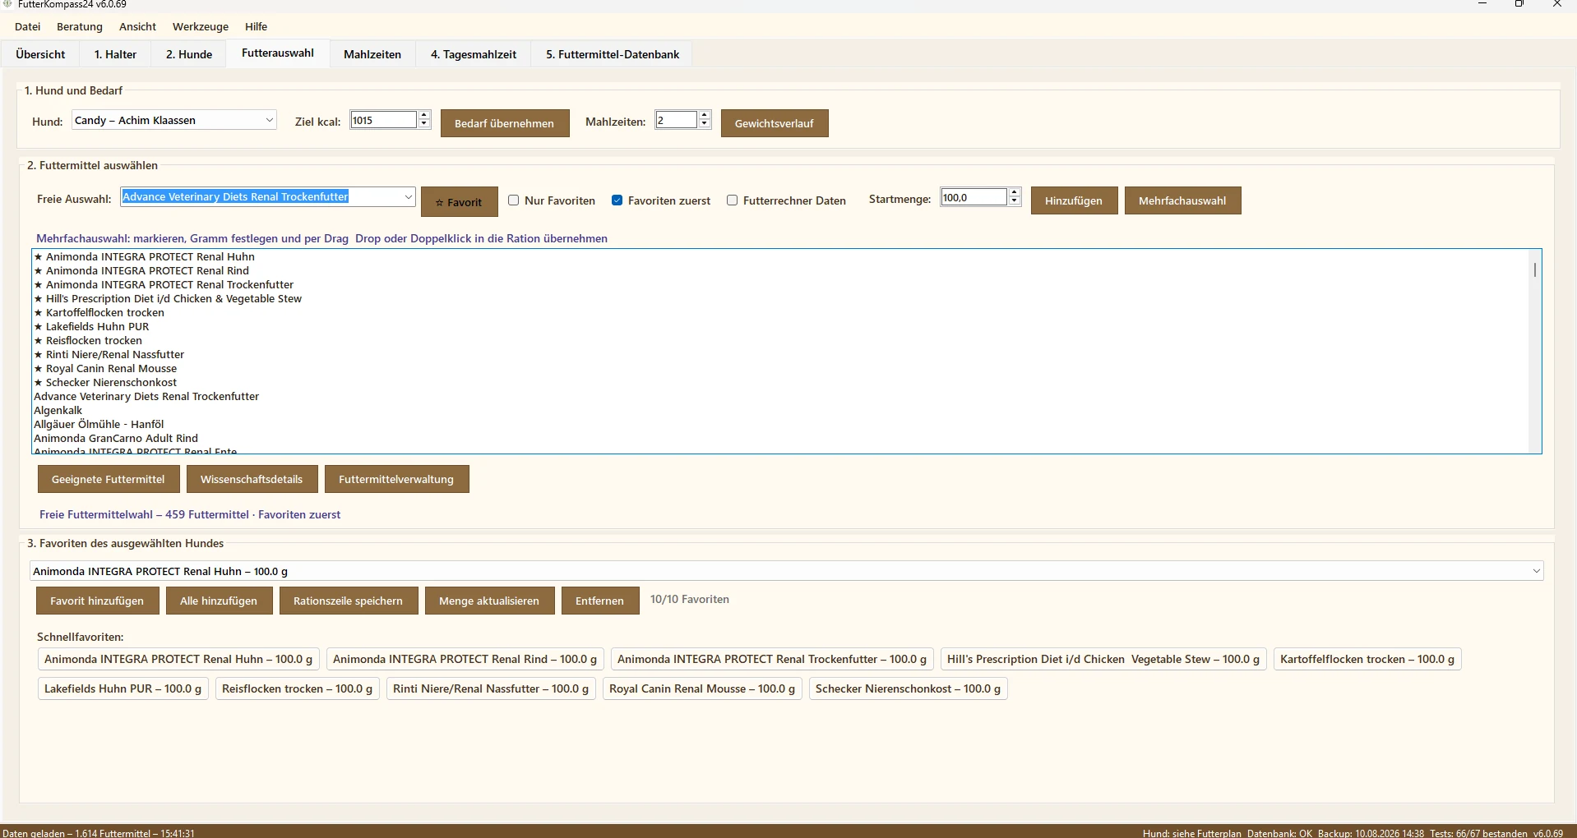
Task: Click quick favorite Animonda INTEGRA PROTECT Renal Huhn – 100.0 g
Action: tap(178, 659)
